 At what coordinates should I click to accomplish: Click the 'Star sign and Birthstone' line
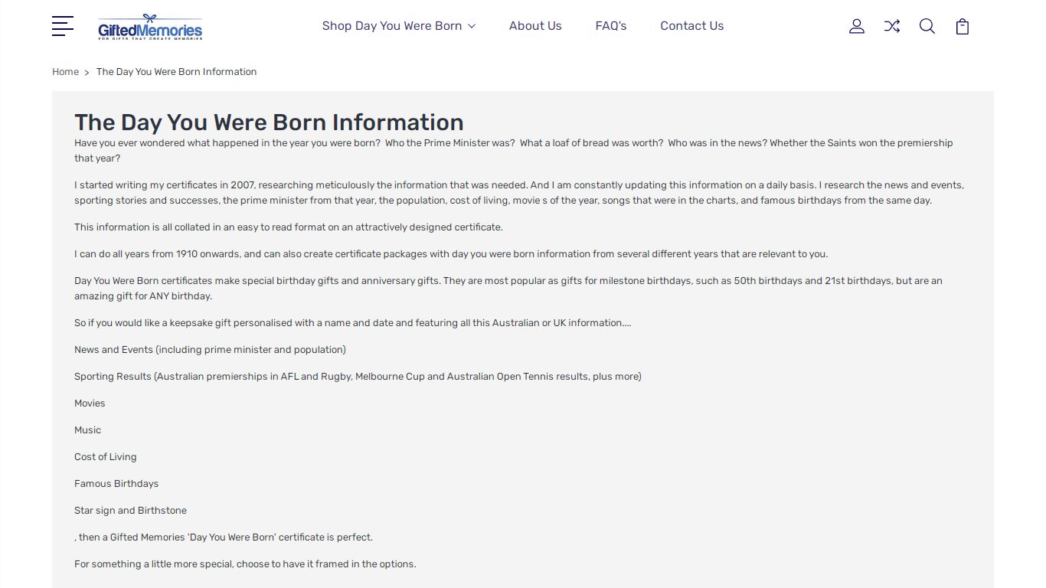click(130, 511)
